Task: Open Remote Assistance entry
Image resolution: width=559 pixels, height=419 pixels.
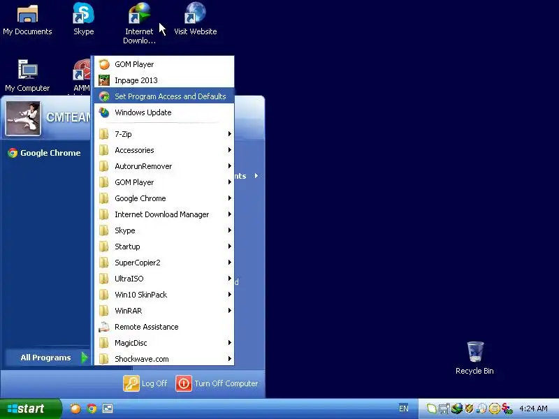Action: 164,327
